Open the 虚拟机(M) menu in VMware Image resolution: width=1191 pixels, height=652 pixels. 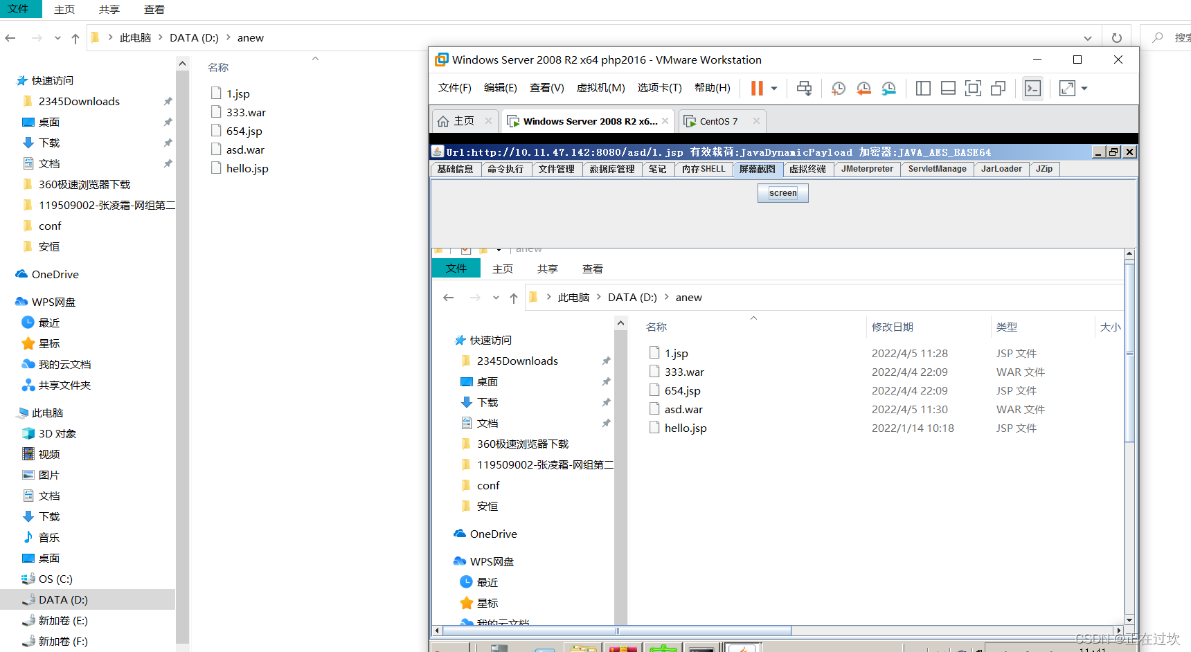[600, 88]
